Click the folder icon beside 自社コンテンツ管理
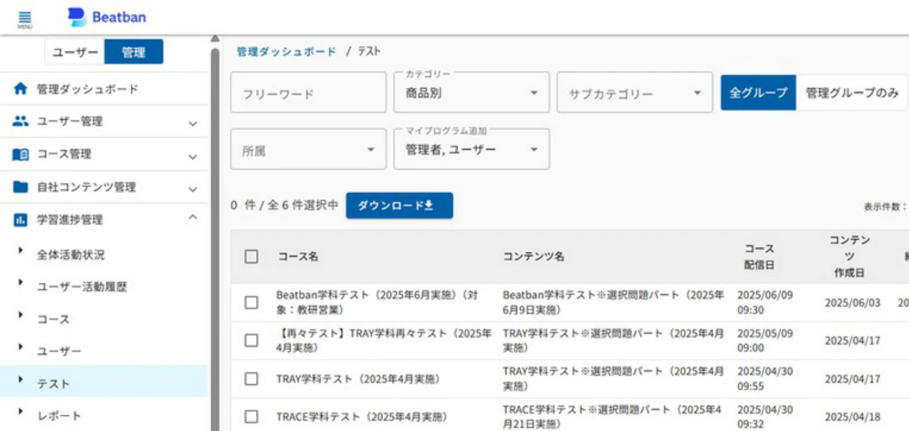909x431 pixels. [21, 187]
